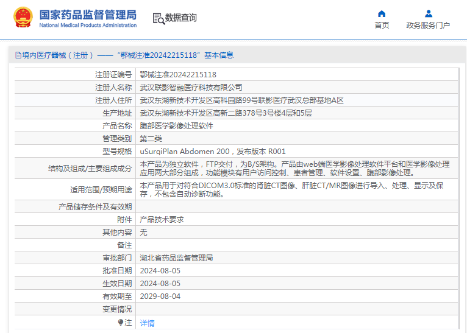Open the data query magnifier icon

(159, 18)
